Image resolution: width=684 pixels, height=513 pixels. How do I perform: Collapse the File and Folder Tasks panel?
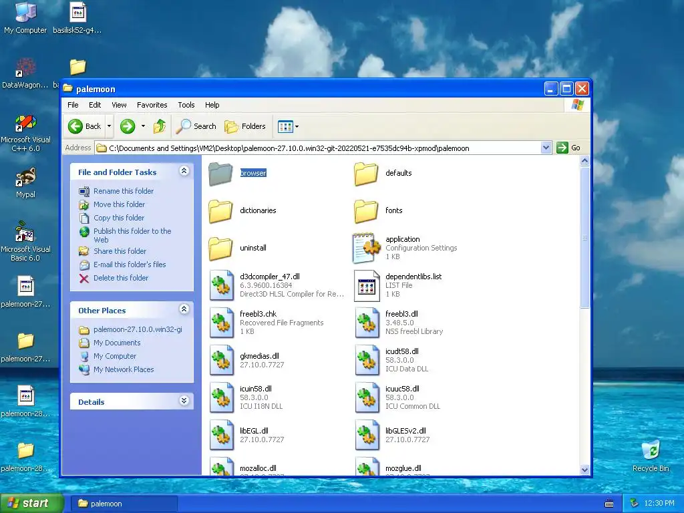point(184,171)
